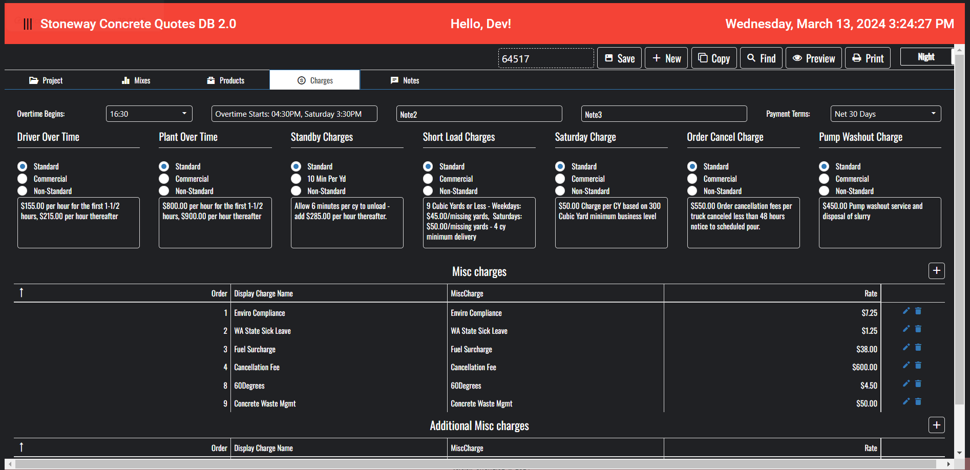The width and height of the screenshot is (970, 470).
Task: Click the Note3 input field
Action: click(664, 114)
